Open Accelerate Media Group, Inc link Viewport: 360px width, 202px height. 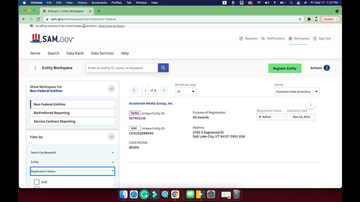tap(151, 103)
